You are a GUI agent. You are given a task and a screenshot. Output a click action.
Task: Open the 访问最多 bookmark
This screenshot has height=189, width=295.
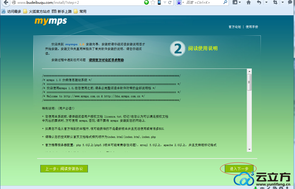pyautogui.click(x=11, y=12)
